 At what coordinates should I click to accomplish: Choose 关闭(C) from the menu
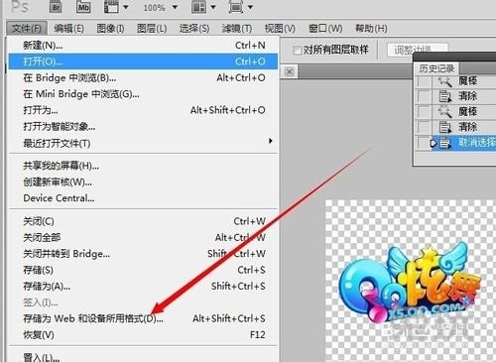tap(143, 221)
